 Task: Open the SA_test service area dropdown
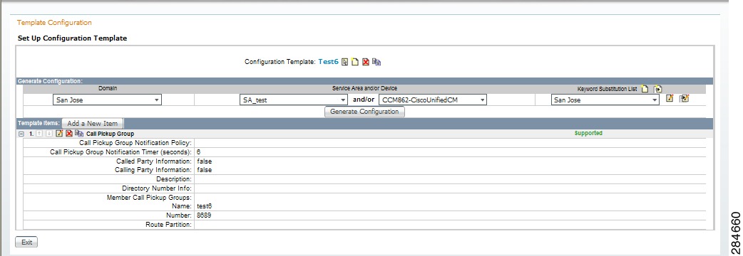pos(293,100)
